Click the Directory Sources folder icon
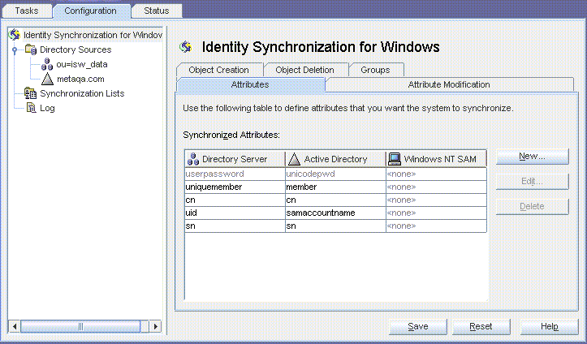Screen dimensions: 587x344 [x=31, y=49]
